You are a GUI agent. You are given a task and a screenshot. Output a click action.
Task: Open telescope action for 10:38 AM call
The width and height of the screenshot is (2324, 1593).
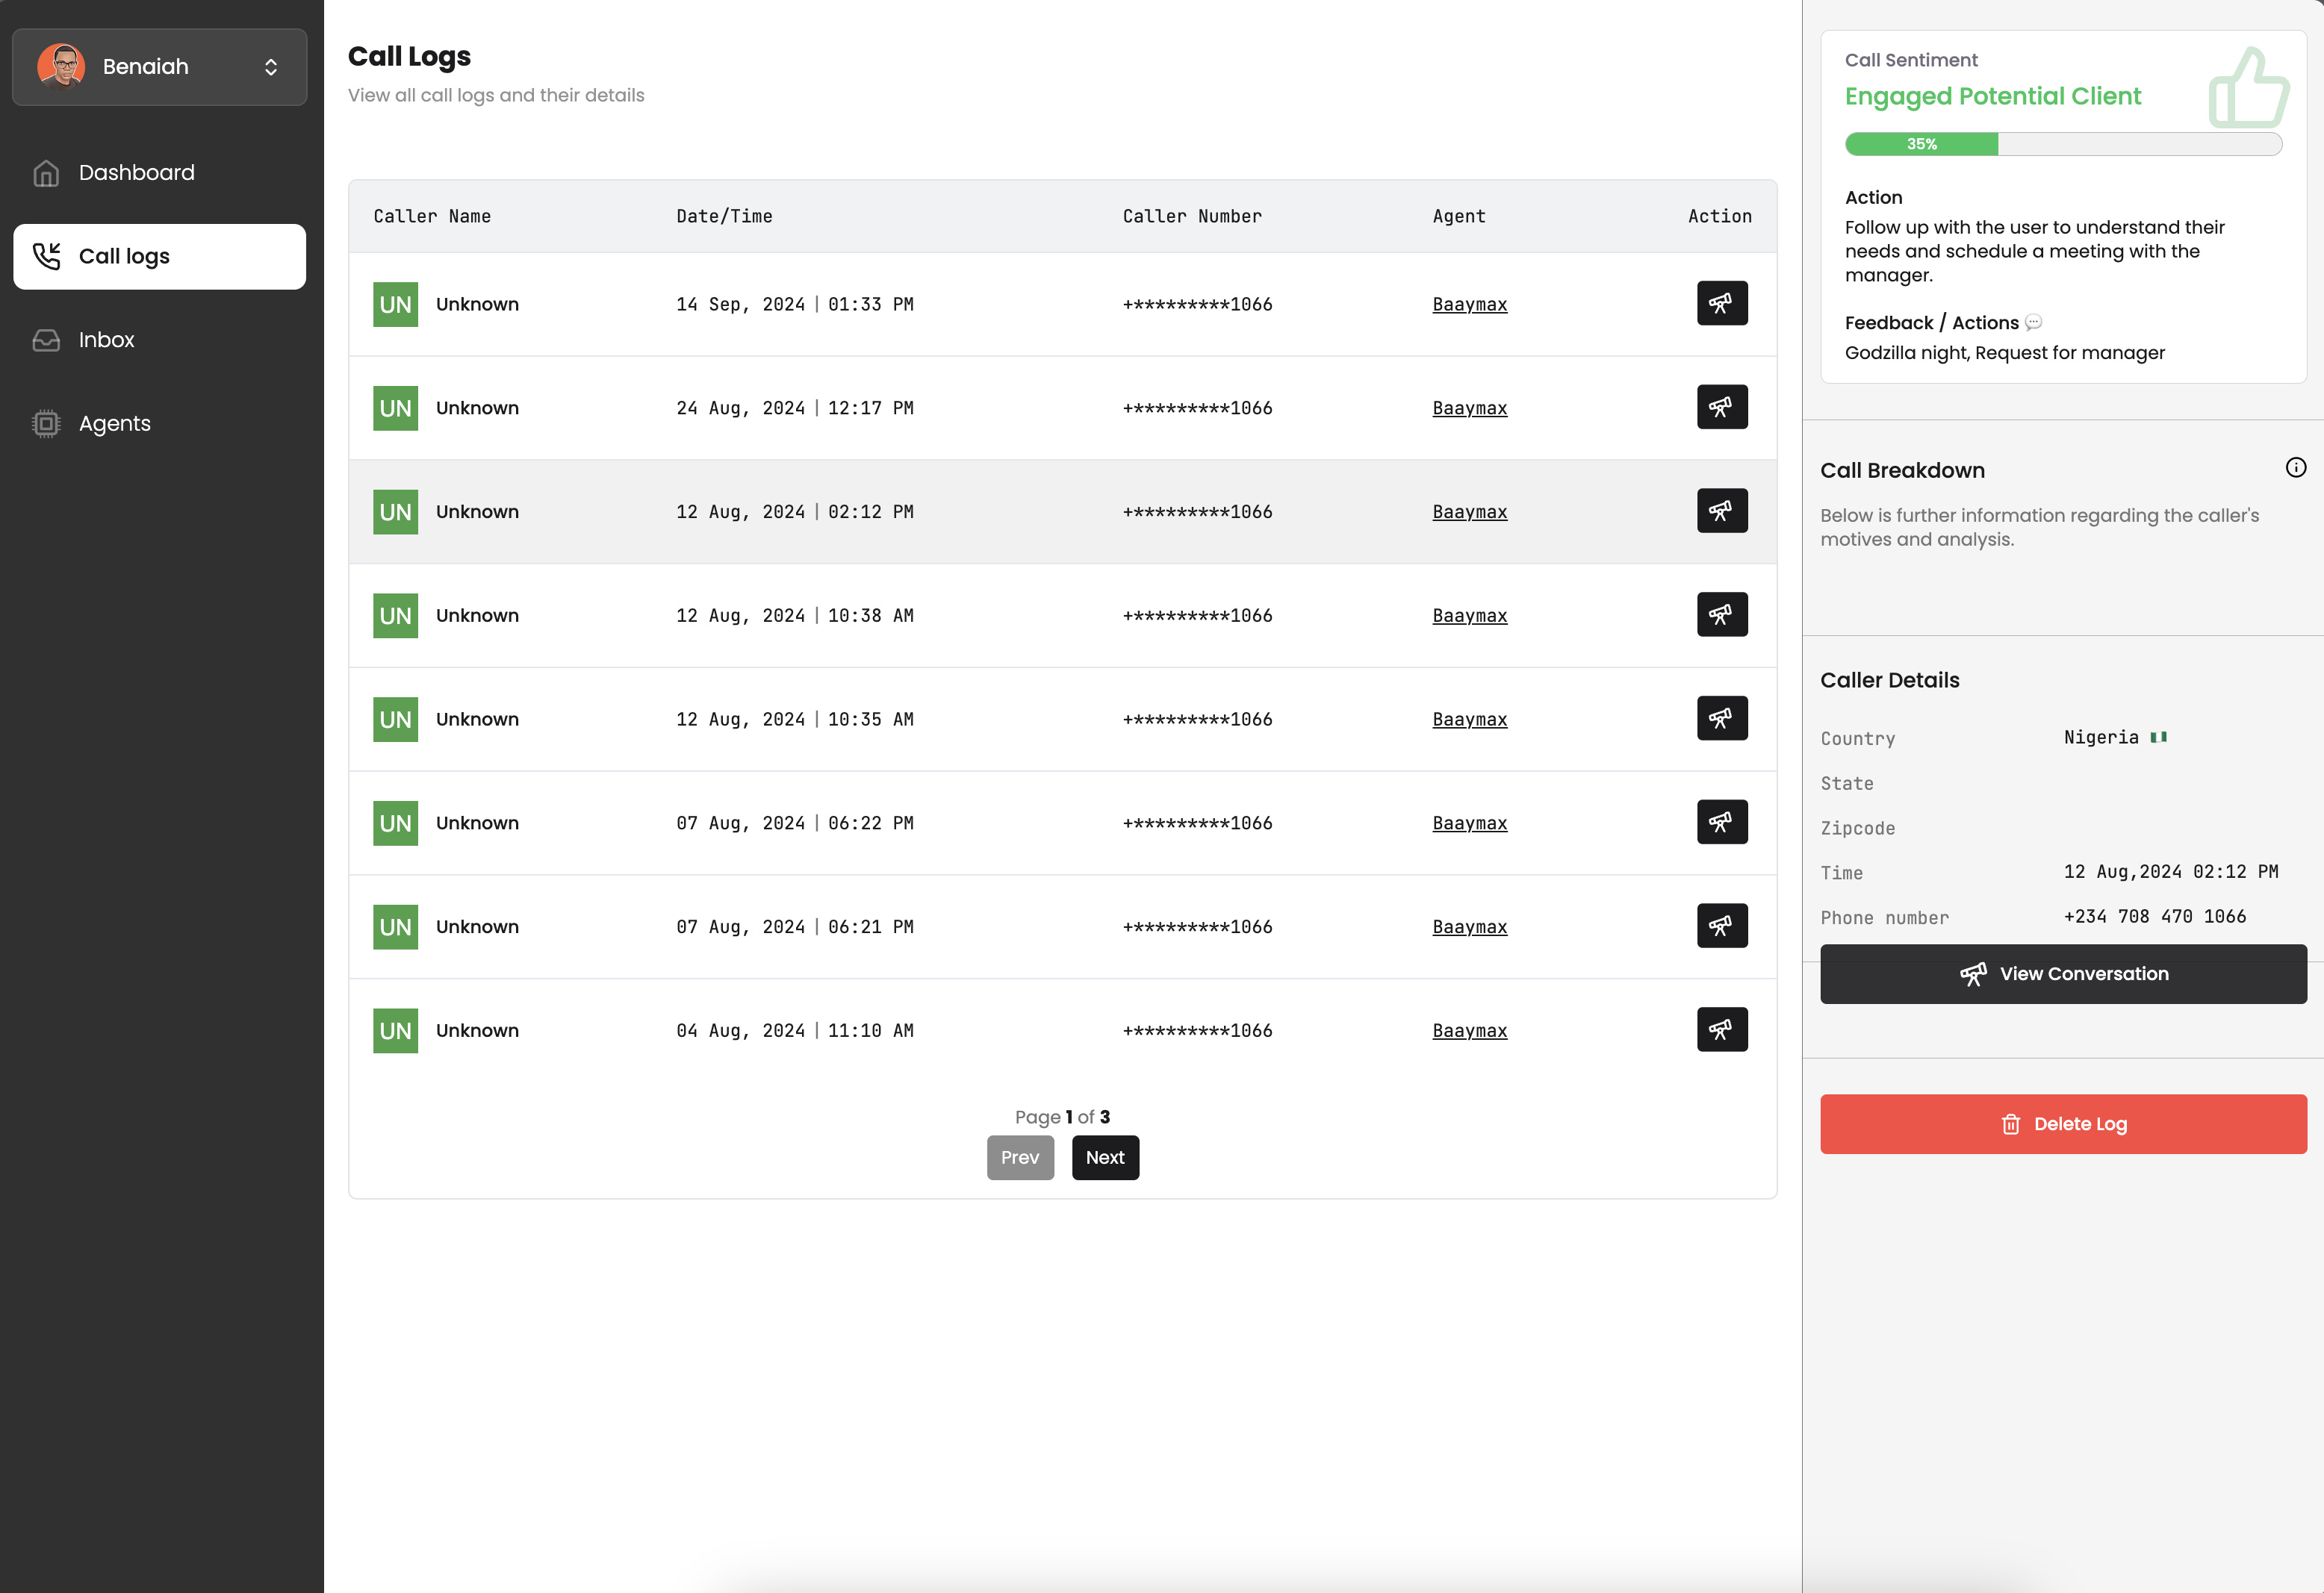(1721, 614)
